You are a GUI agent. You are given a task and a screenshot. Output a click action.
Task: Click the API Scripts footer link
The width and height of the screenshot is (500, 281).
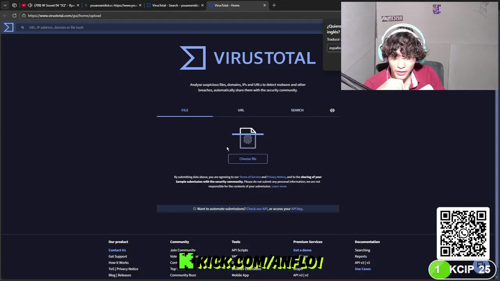[x=240, y=250]
